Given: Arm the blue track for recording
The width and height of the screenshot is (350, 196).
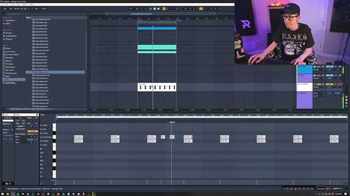Looking at the screenshot, I should pyautogui.click(x=340, y=66).
